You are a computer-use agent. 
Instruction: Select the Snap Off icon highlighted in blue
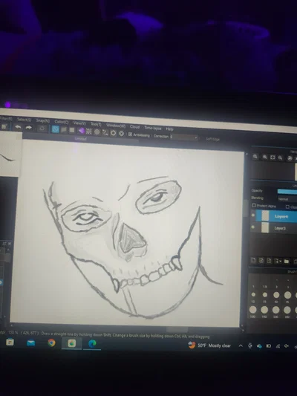[55, 129]
